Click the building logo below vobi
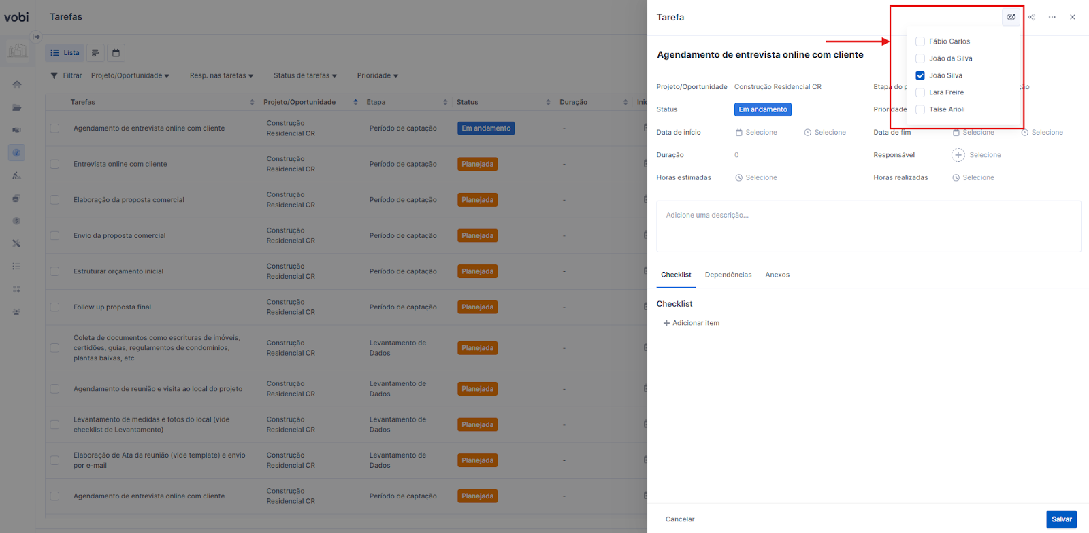Viewport: 1089px width, 533px height. coord(18,50)
